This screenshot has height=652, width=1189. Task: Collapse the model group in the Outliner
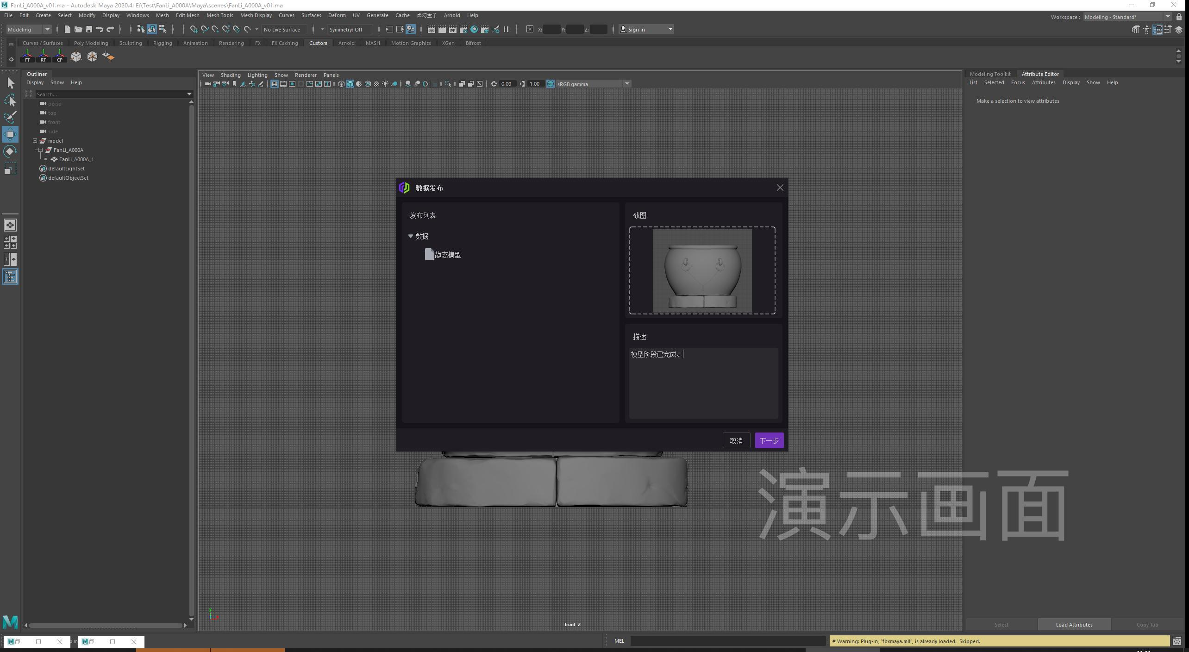pos(35,141)
